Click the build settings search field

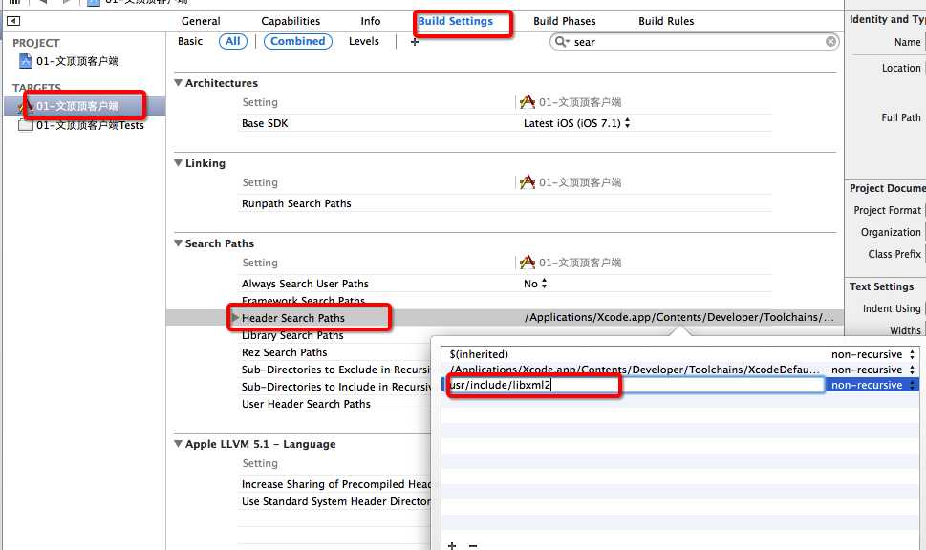click(x=697, y=42)
